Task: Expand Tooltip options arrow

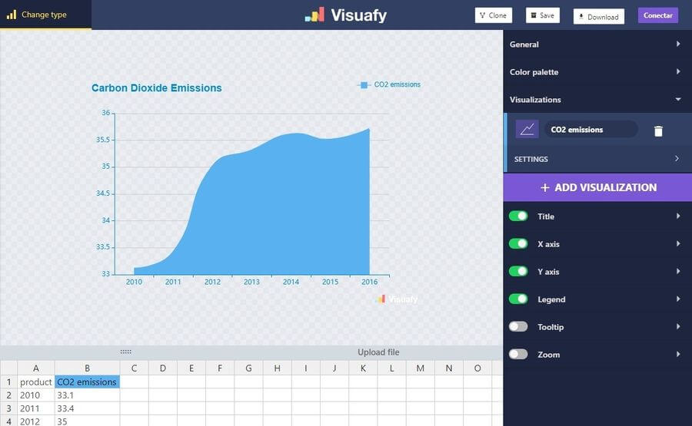Action: [x=678, y=326]
